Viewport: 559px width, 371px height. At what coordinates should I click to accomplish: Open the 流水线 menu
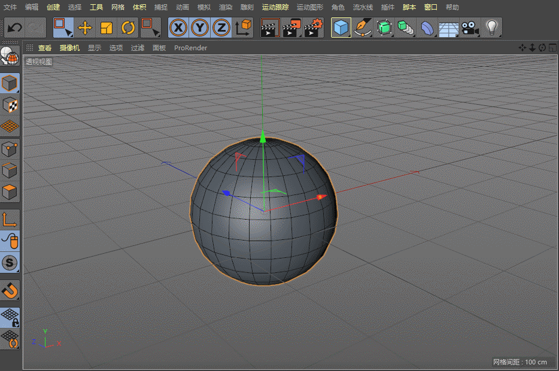click(x=363, y=7)
